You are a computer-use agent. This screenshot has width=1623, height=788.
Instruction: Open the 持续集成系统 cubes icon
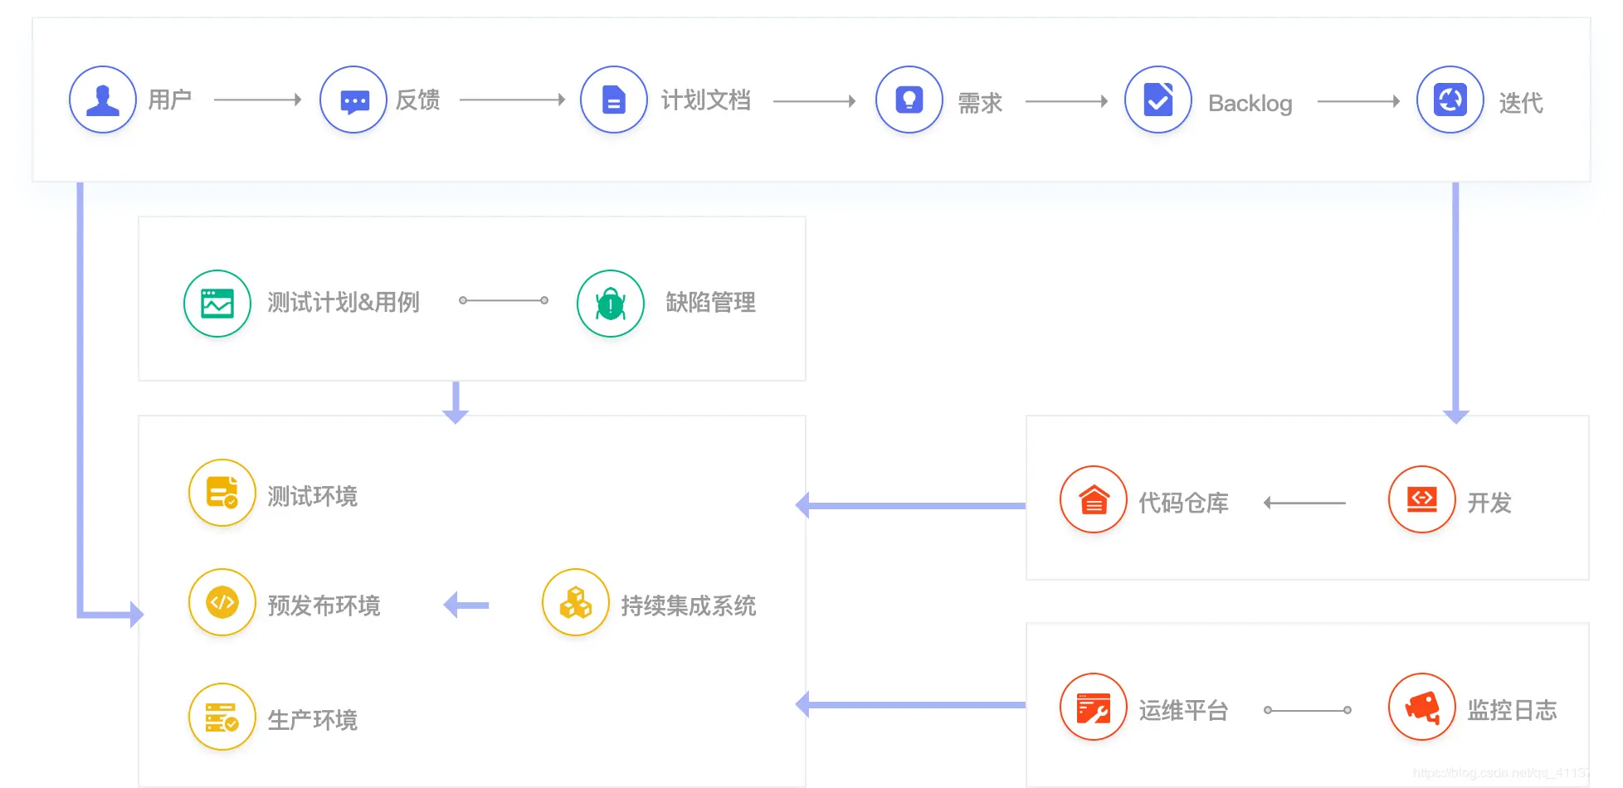tap(575, 603)
